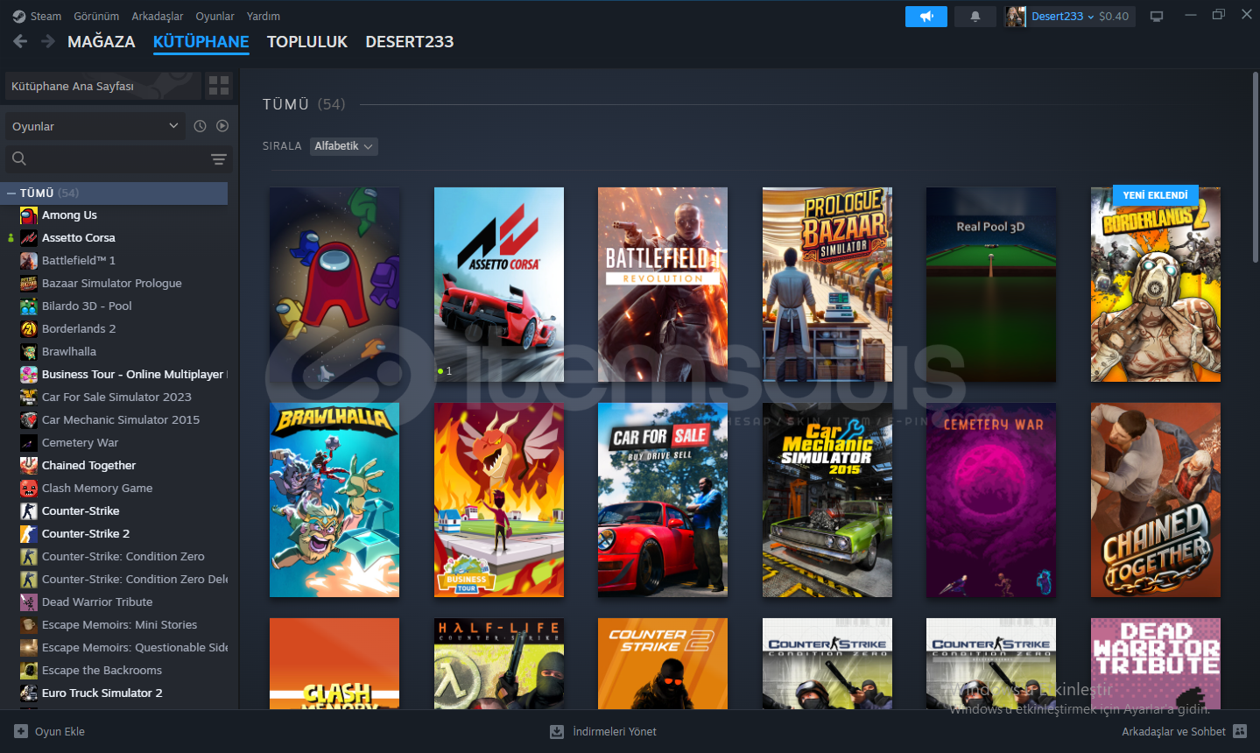Screen dimensions: 1260x753
Task: Open the Battlefield 1 game cover
Action: pos(663,285)
